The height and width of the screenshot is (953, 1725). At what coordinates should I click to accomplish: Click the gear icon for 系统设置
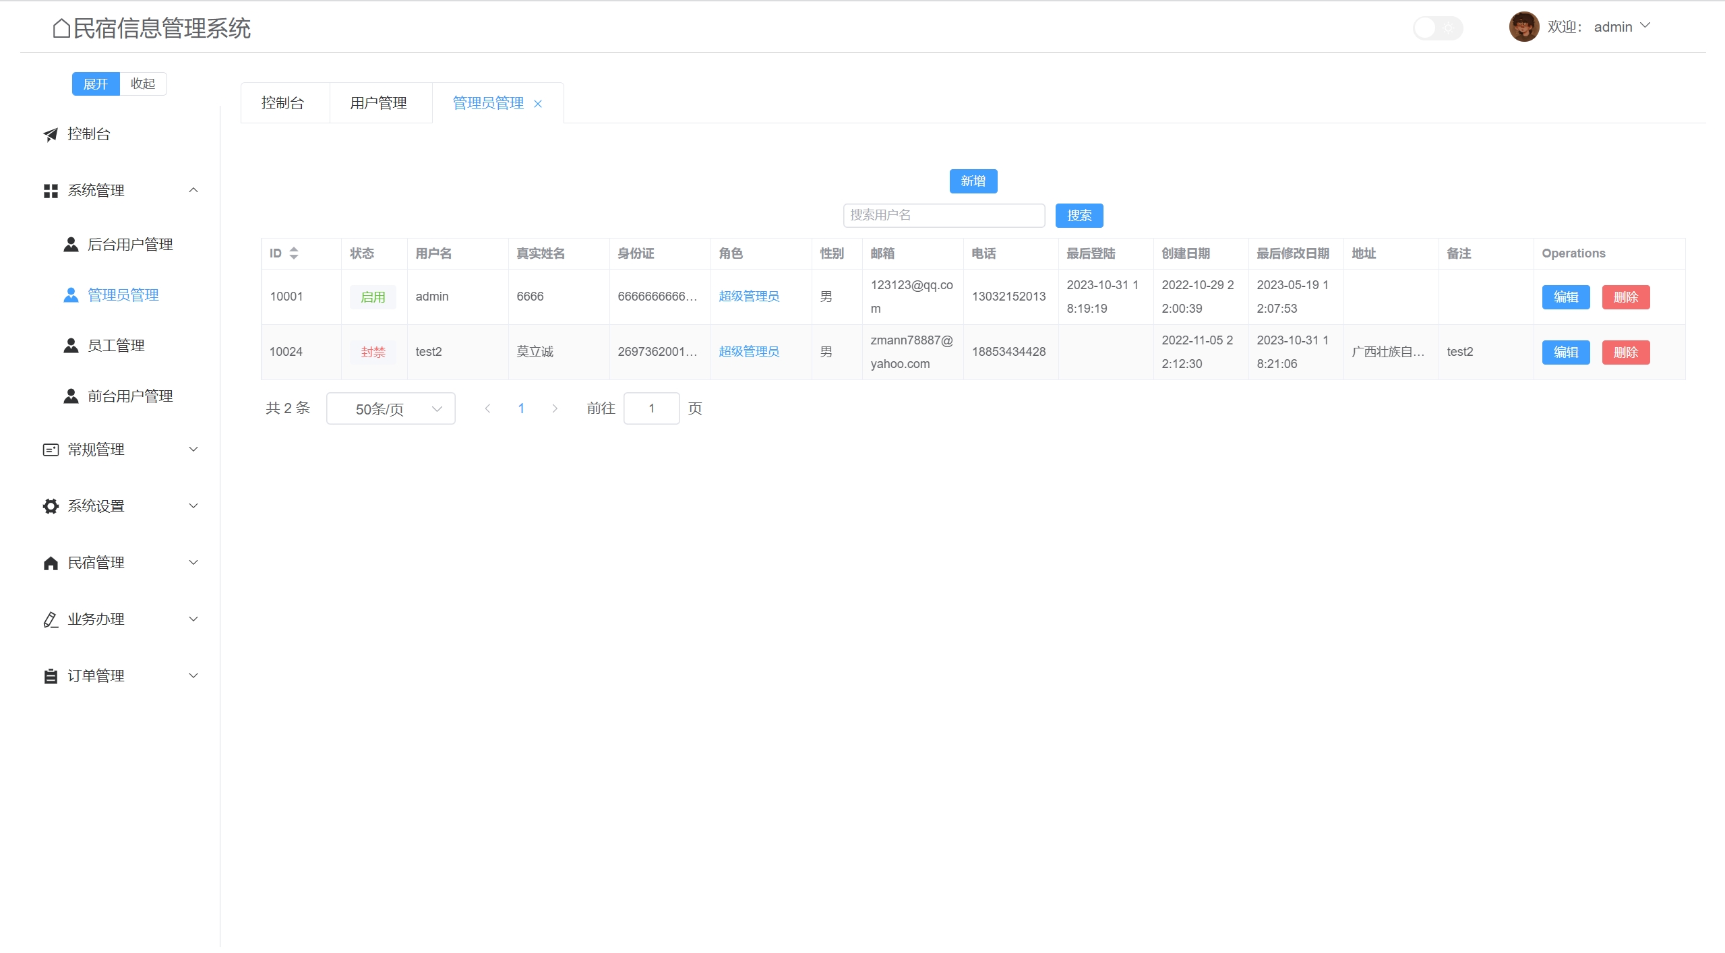[51, 506]
